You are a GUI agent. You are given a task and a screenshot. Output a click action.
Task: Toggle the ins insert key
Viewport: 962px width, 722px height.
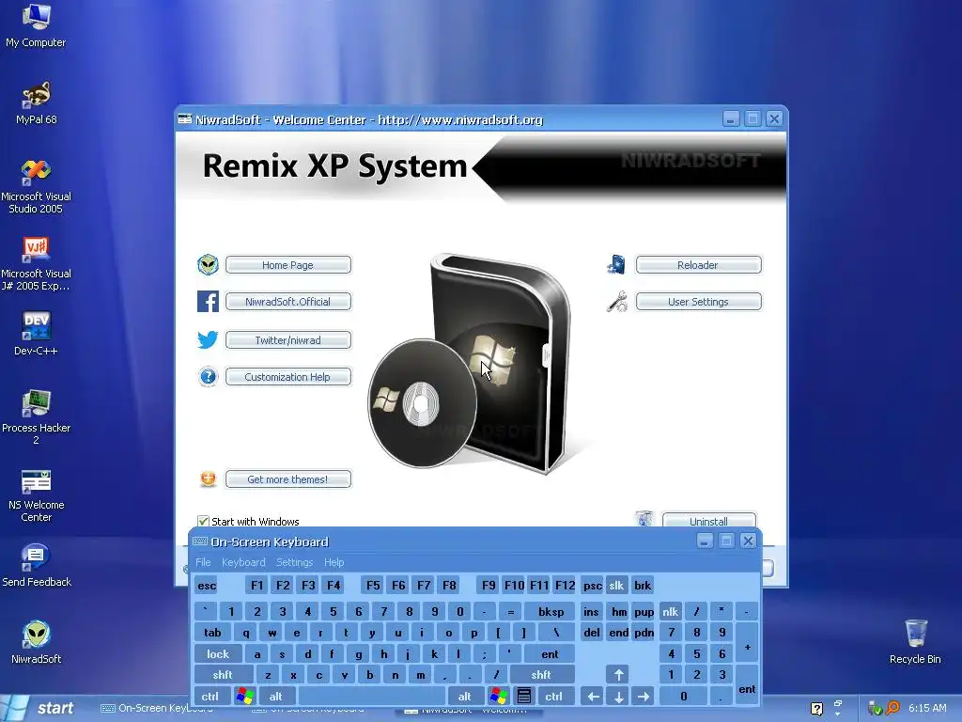tap(592, 611)
